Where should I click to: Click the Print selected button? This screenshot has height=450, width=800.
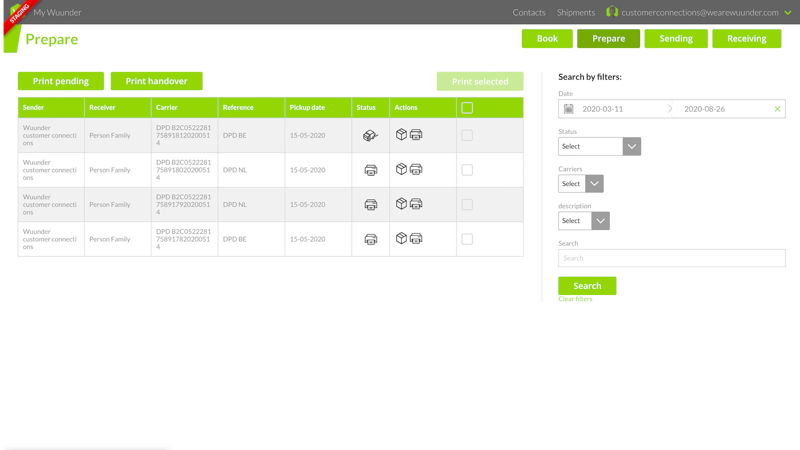pos(480,81)
